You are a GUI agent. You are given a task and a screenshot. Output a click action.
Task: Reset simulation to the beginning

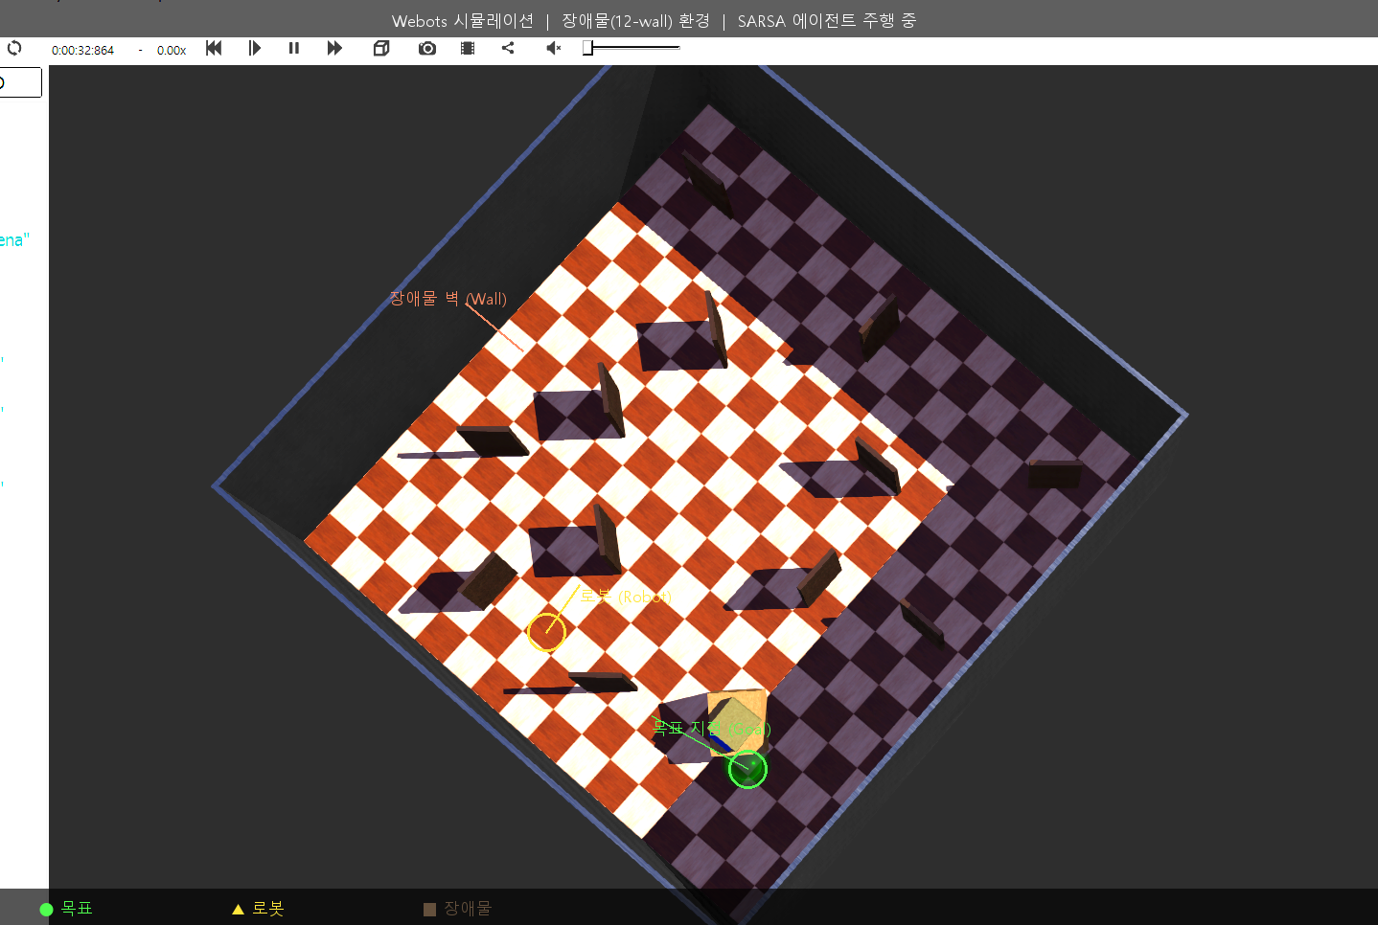pyautogui.click(x=214, y=48)
